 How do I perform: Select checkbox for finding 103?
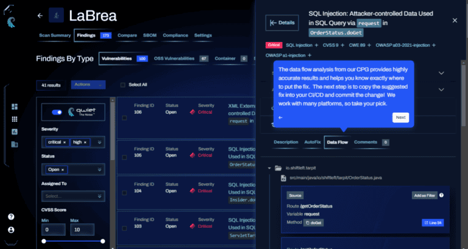(x=124, y=228)
